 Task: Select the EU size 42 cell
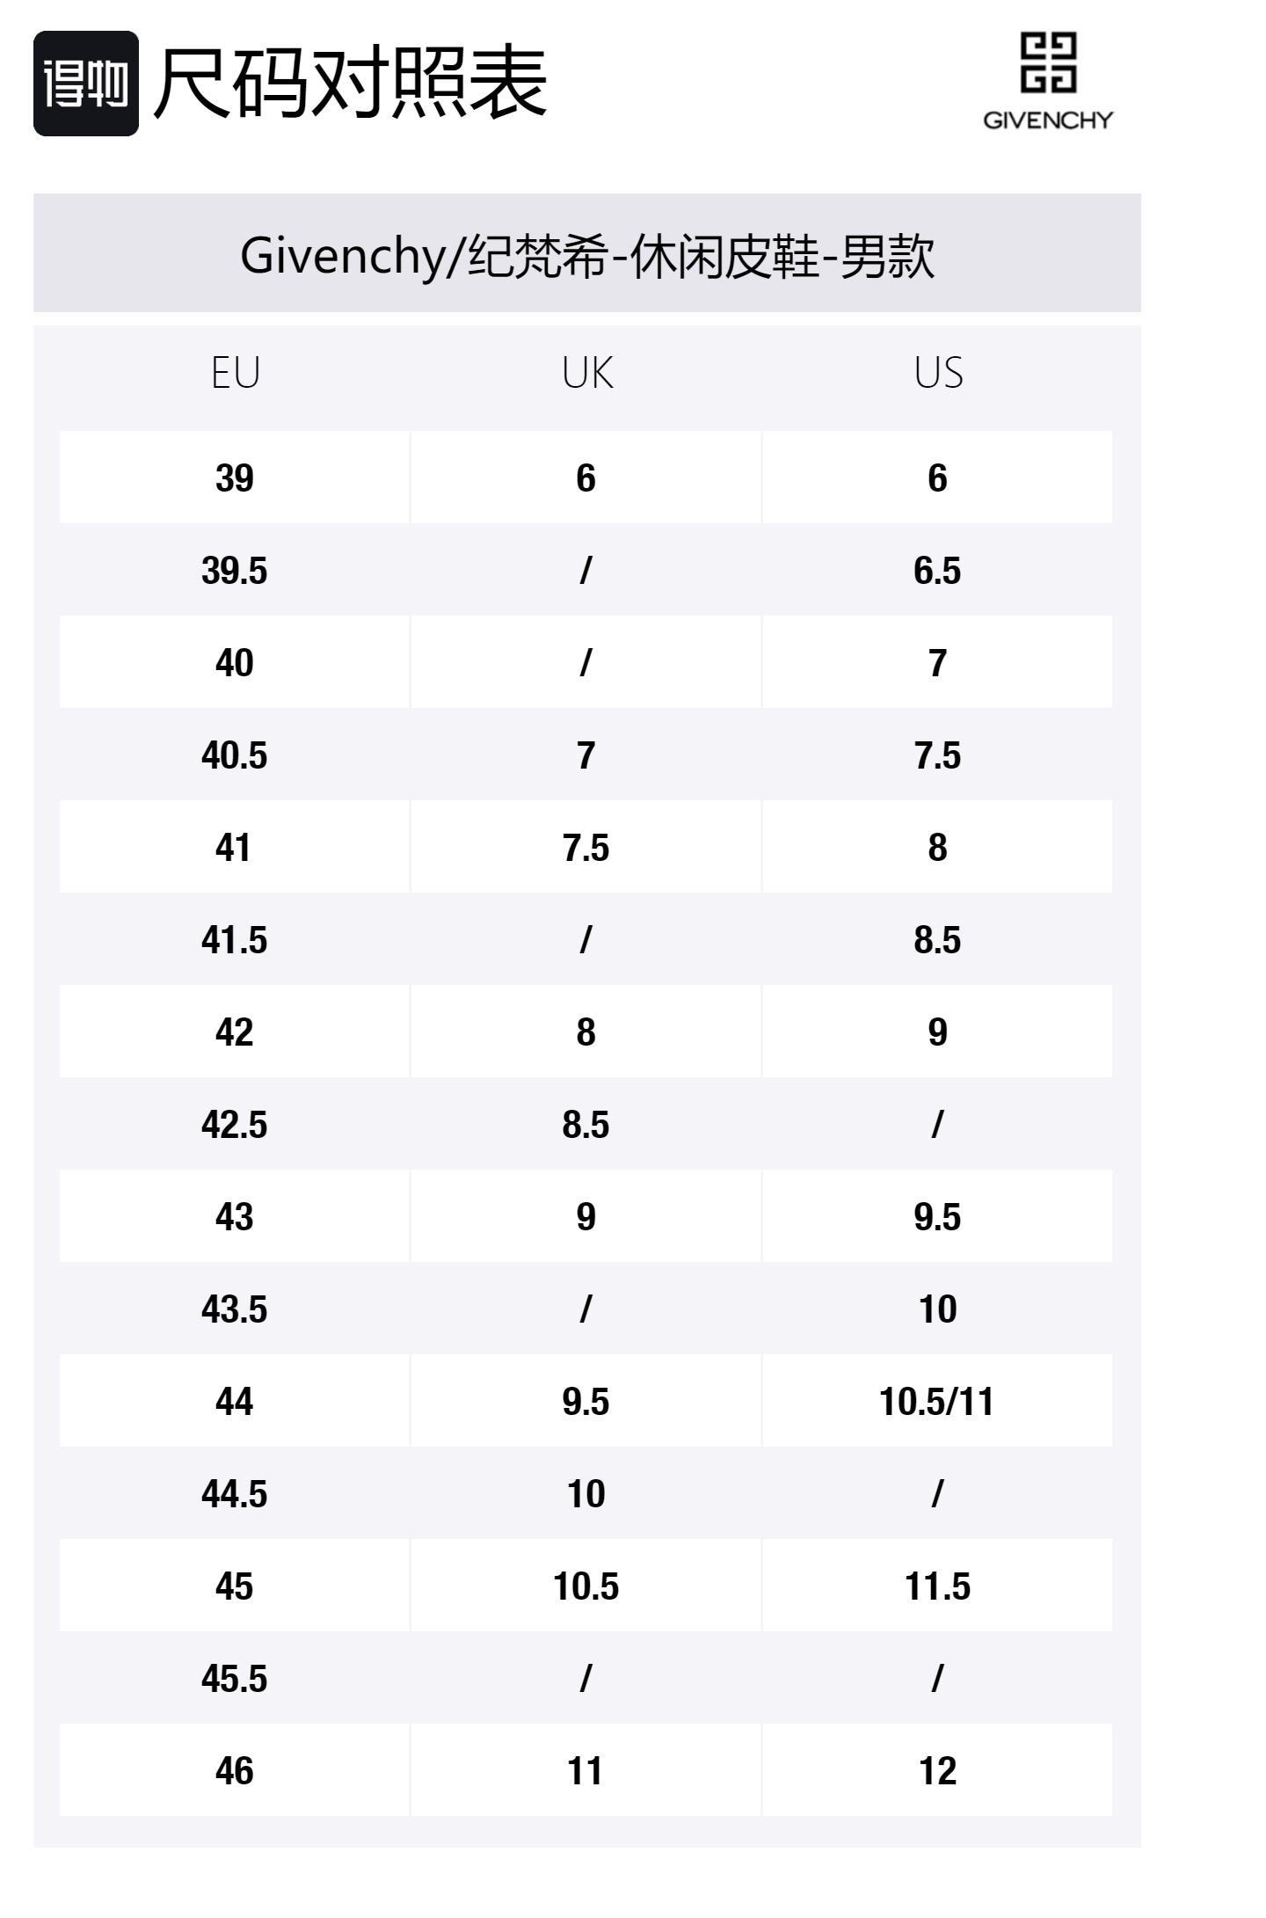[235, 1032]
